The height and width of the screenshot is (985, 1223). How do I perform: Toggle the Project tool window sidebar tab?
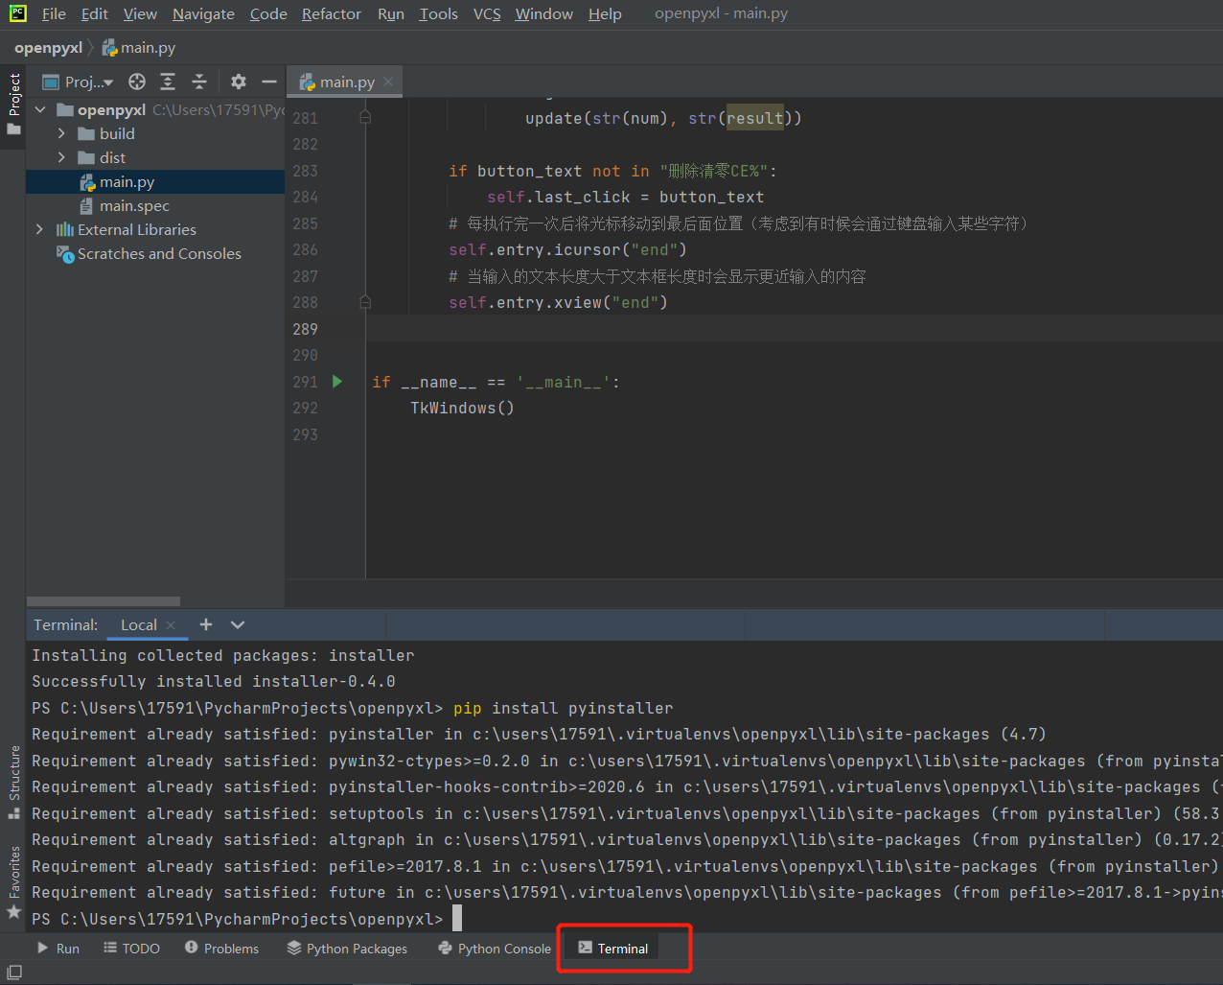(13, 104)
